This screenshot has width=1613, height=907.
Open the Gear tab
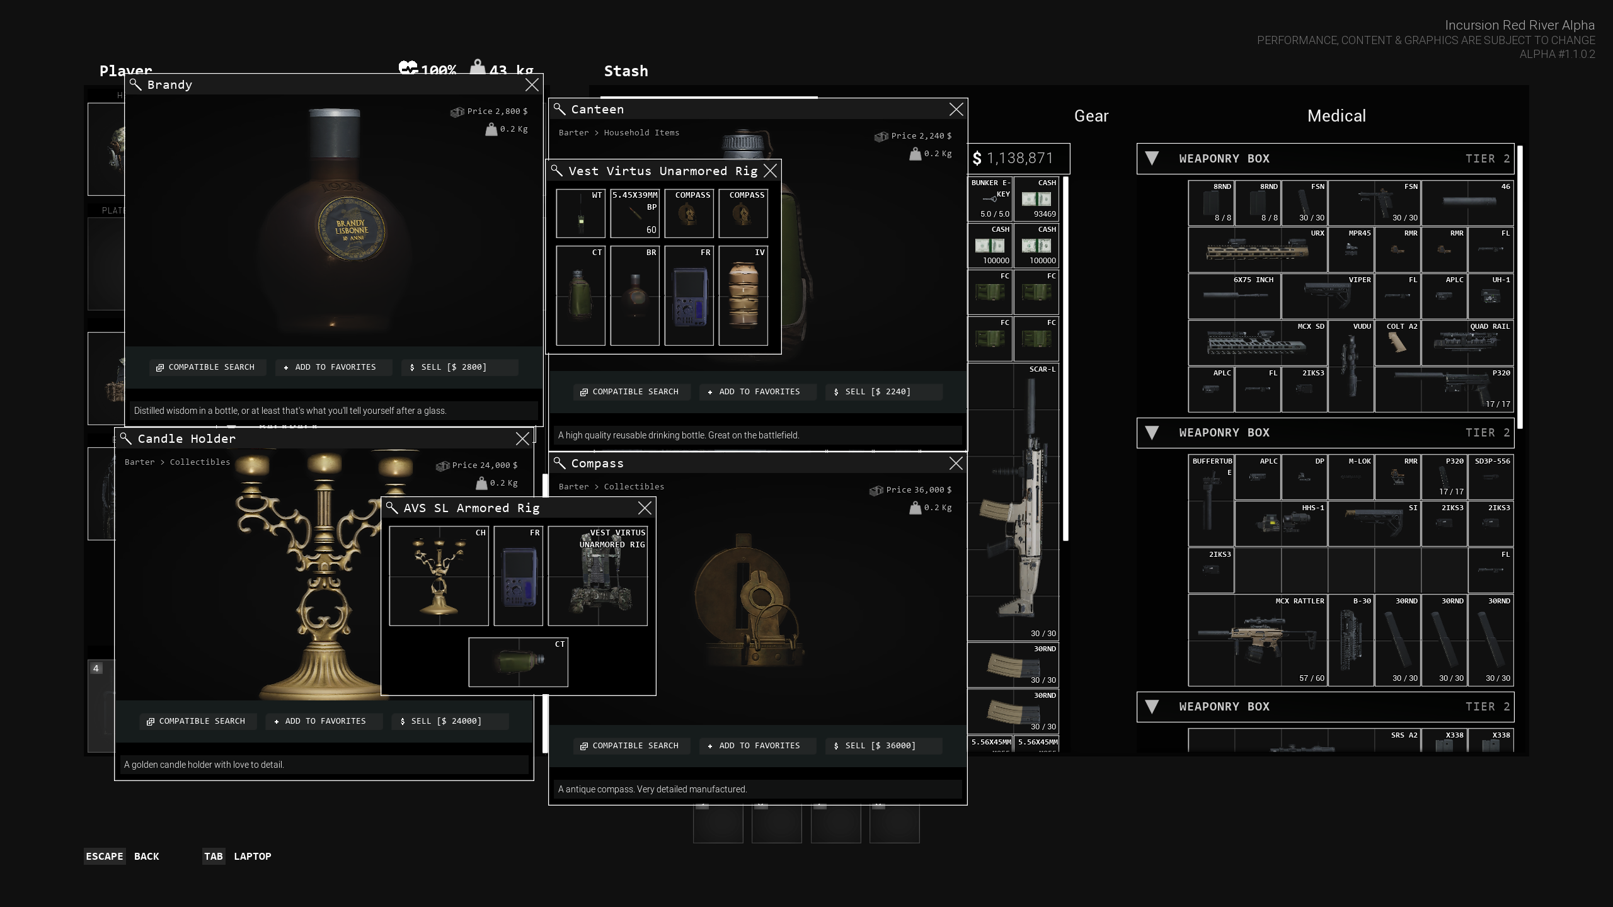coord(1091,116)
